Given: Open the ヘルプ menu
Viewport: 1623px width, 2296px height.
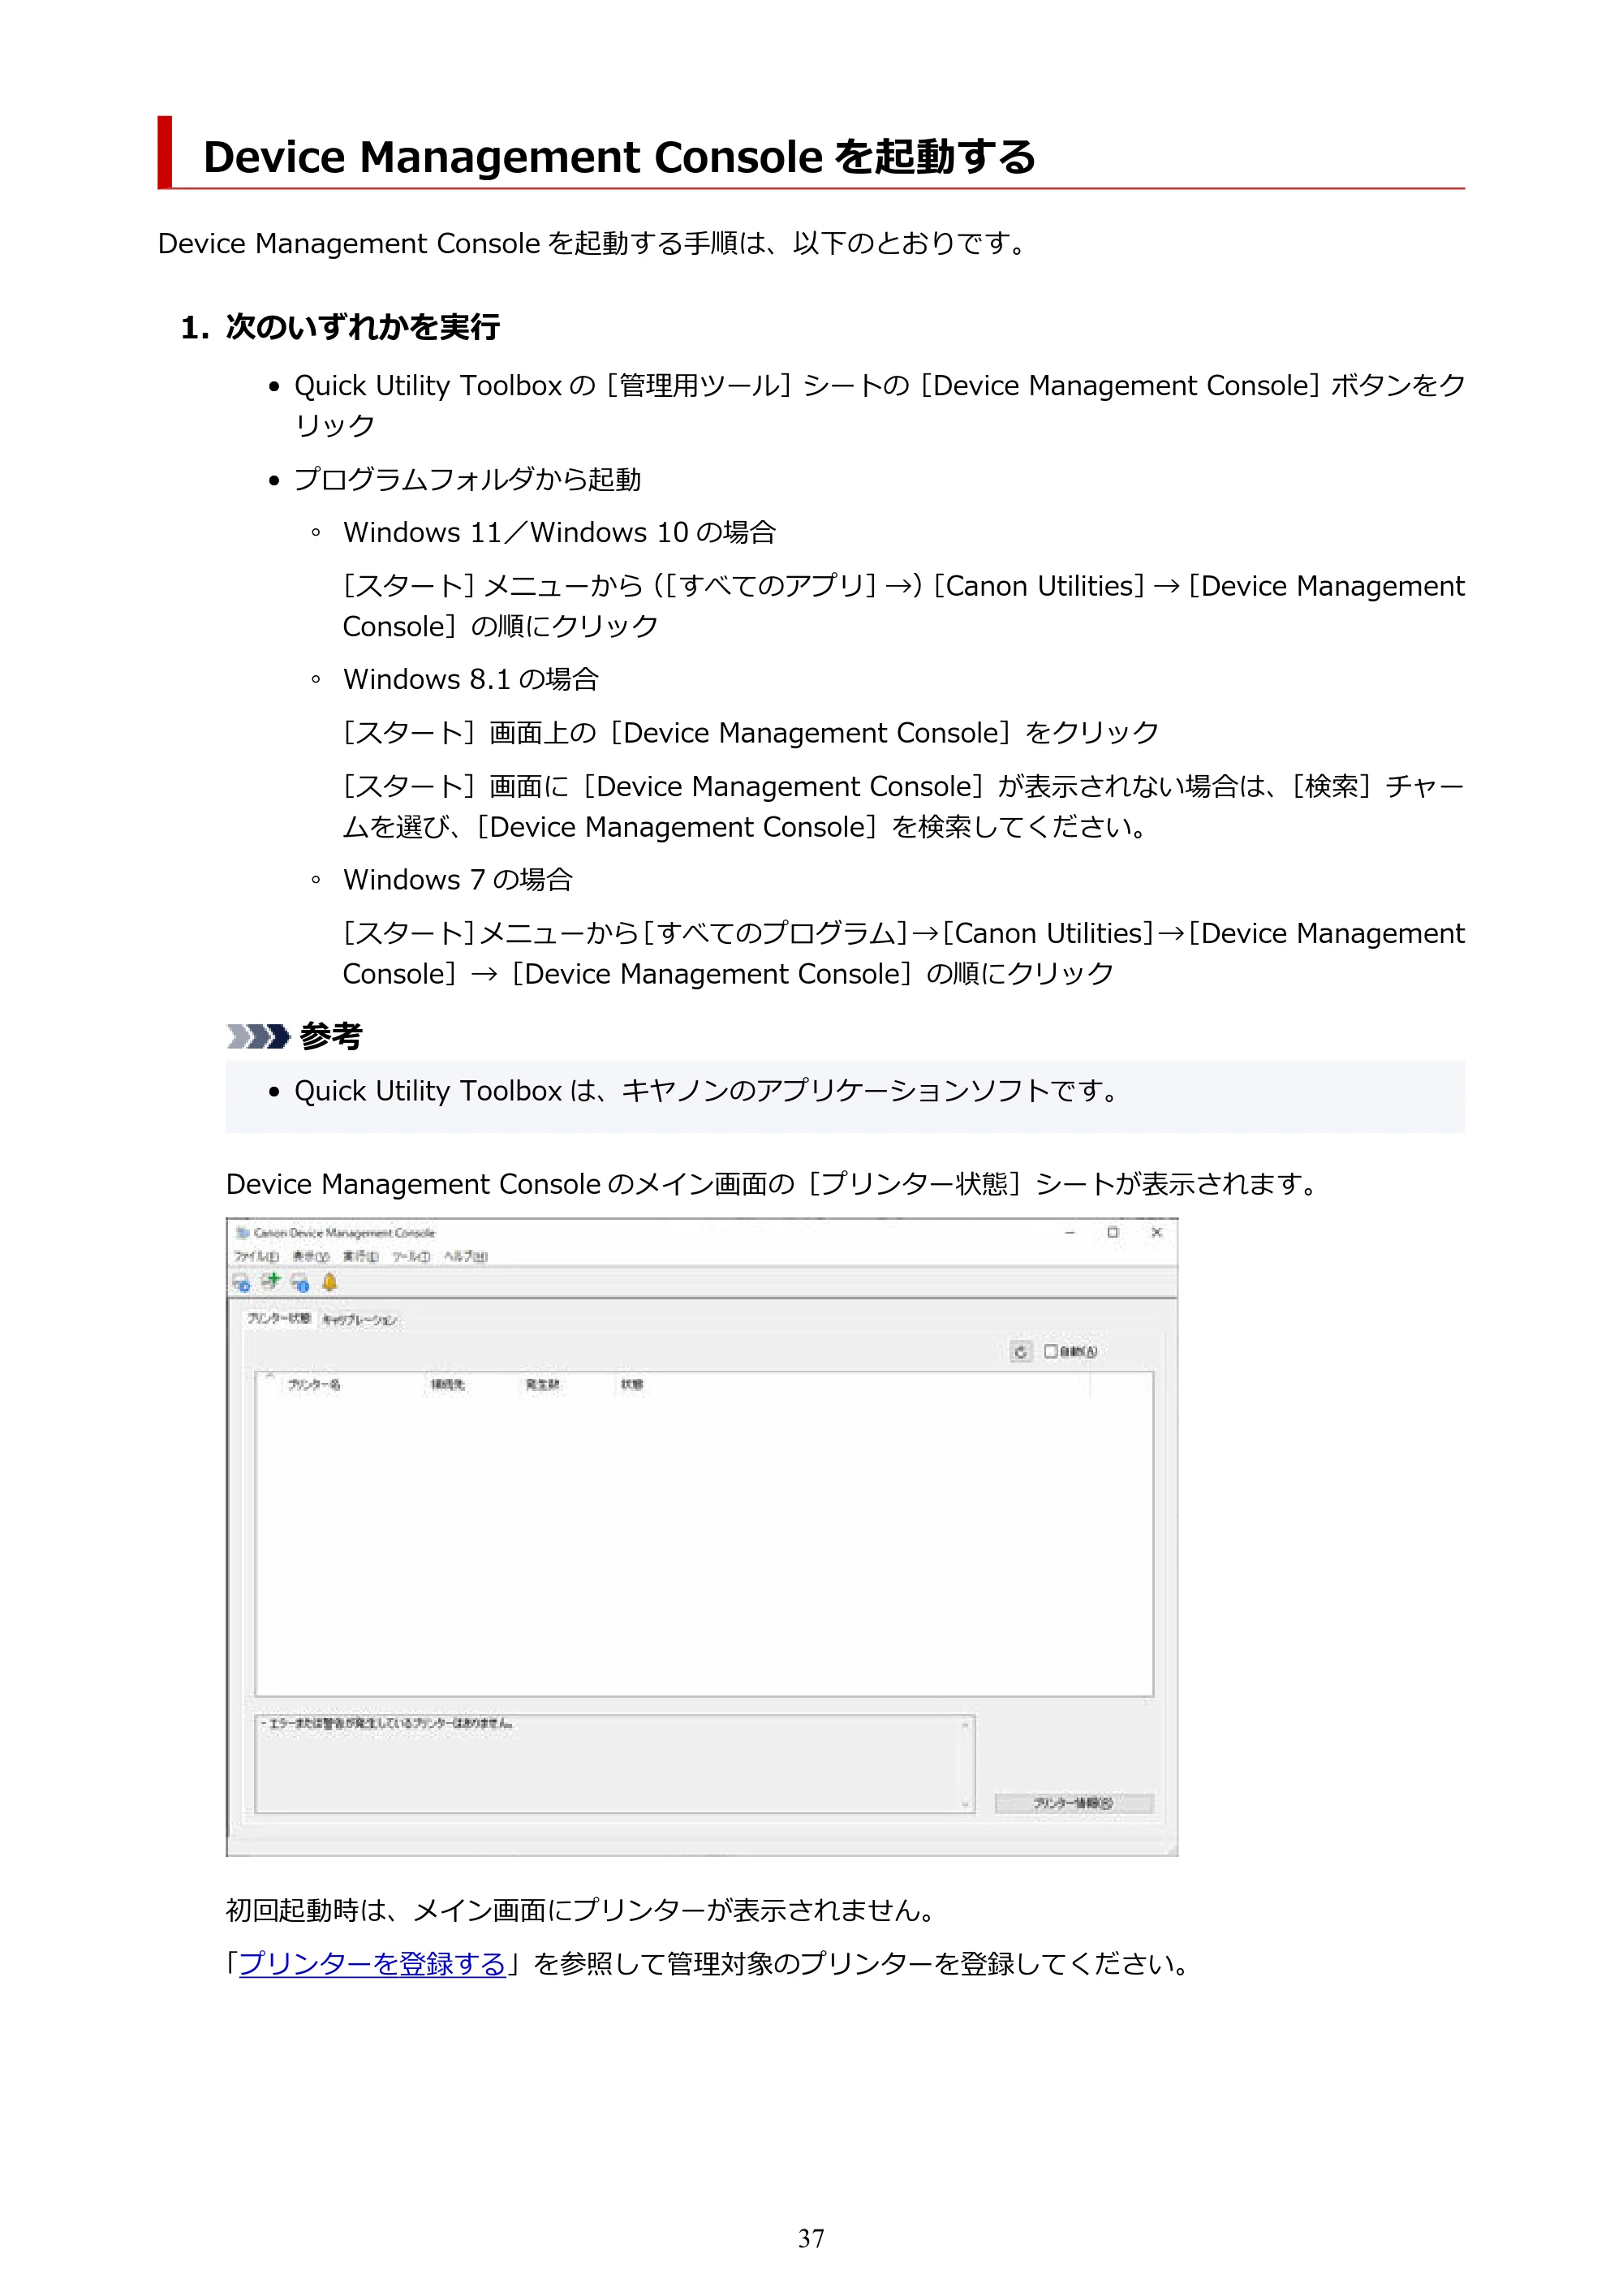Looking at the screenshot, I should point(465,1256).
